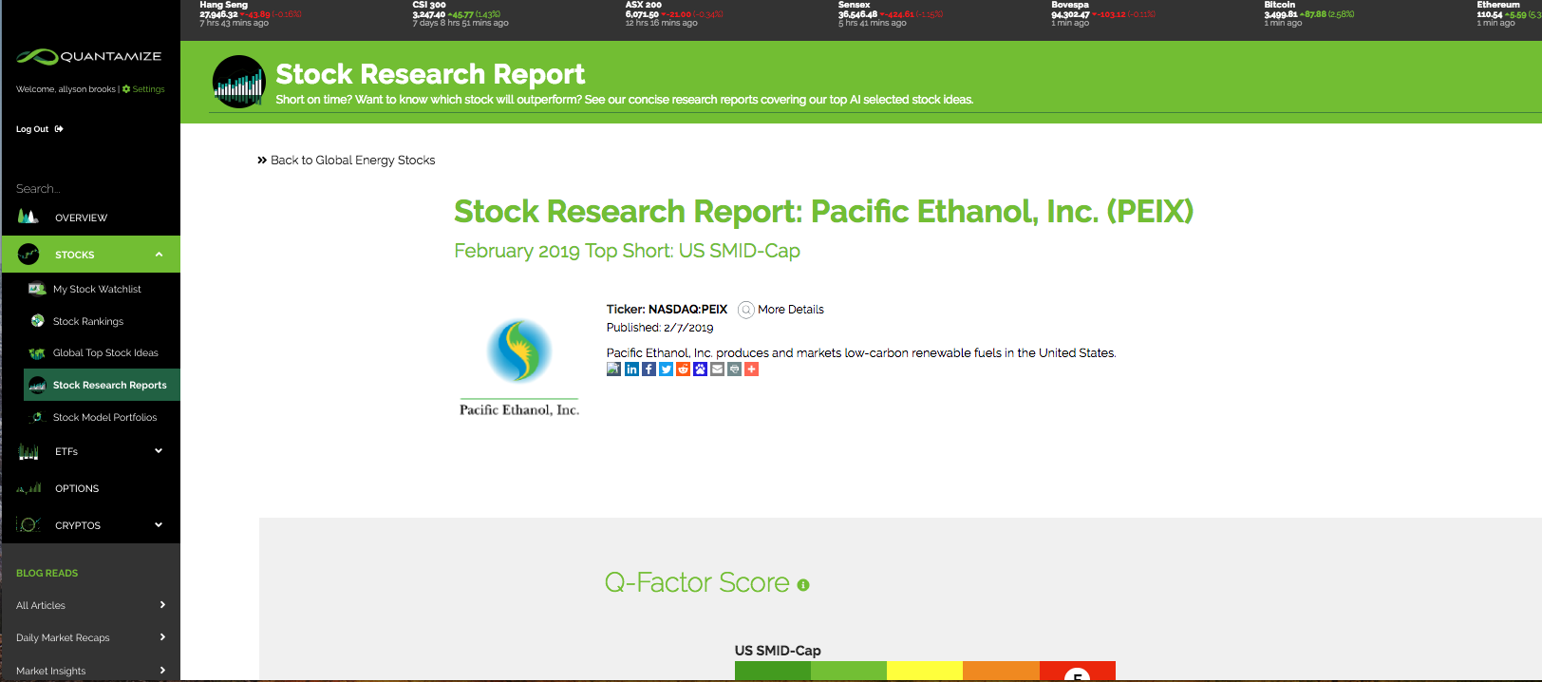Click 'February 2019 Top Short' subtitle

(627, 251)
